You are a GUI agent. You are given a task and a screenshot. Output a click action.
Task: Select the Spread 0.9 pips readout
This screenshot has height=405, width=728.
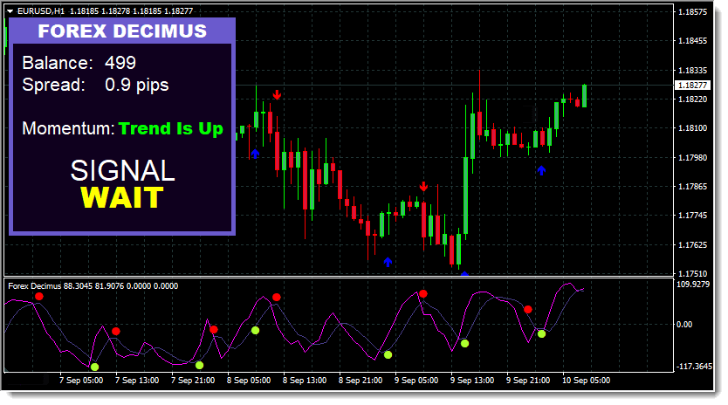(95, 86)
